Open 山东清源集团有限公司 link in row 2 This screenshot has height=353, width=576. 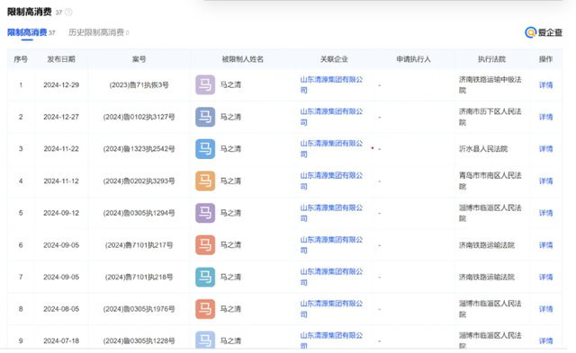pos(331,117)
